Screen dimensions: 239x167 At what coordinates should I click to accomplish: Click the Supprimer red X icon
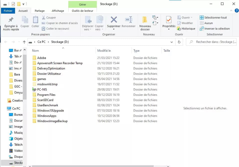pyautogui.click(x=114, y=20)
